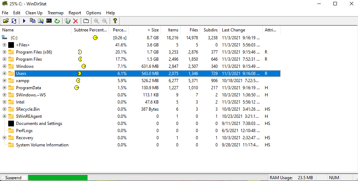Select the Users row label
The width and height of the screenshot is (358, 181).
tap(21, 74)
